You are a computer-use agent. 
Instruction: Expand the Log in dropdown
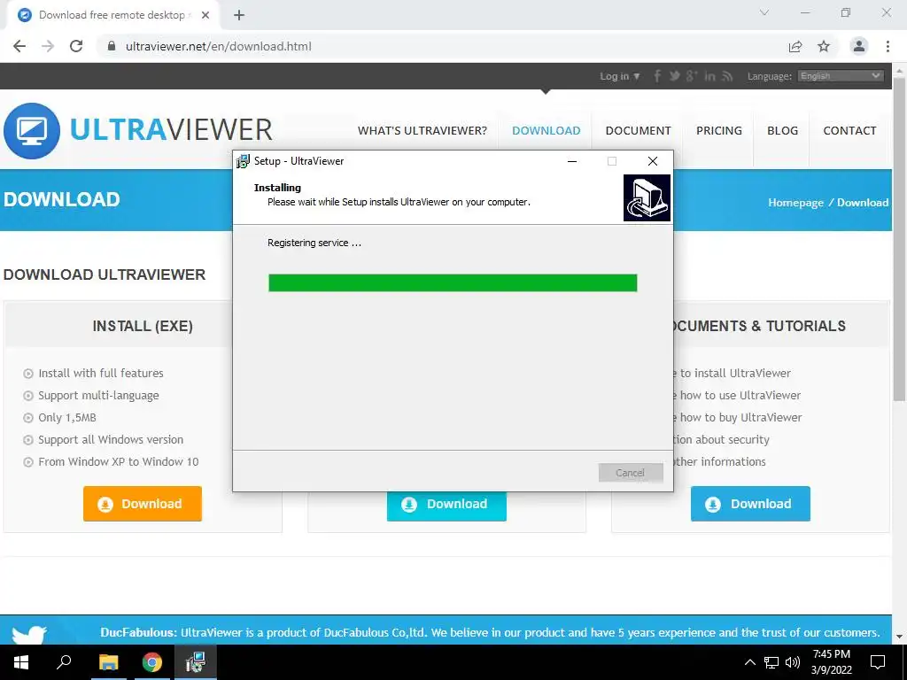pos(619,76)
